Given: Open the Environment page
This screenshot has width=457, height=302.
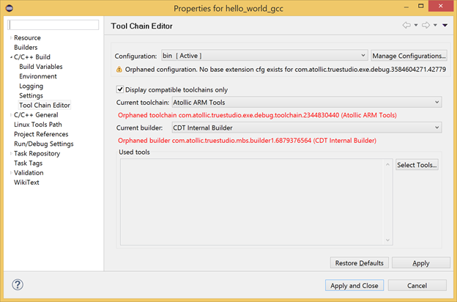Looking at the screenshot, I should 38,76.
